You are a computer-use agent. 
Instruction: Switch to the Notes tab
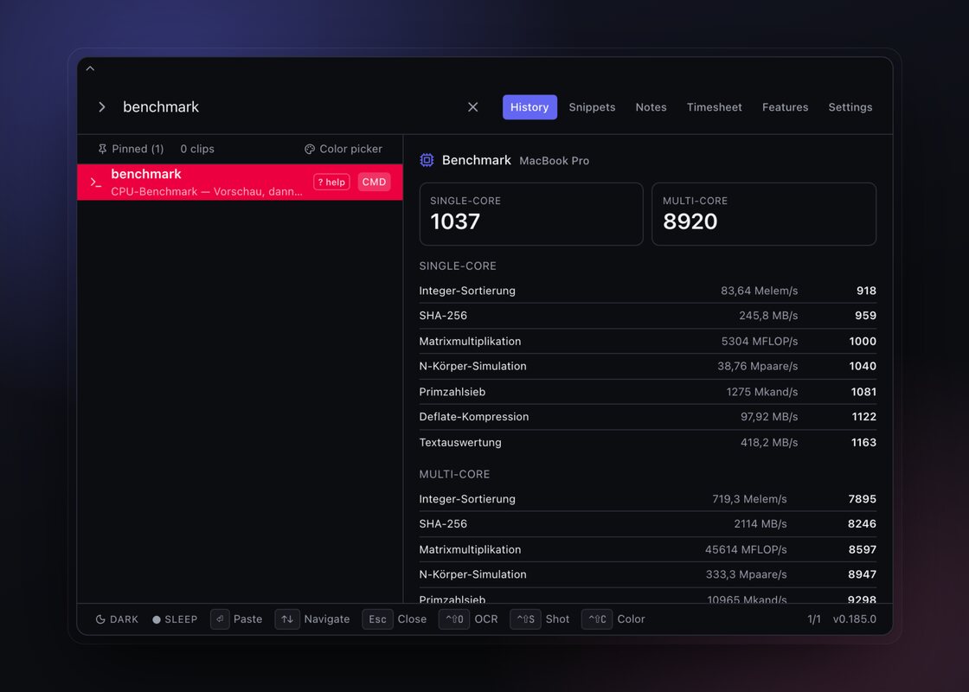coord(651,107)
